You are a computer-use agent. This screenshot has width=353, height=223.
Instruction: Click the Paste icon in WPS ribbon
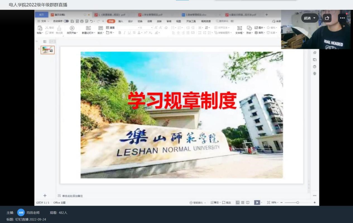[40, 28]
